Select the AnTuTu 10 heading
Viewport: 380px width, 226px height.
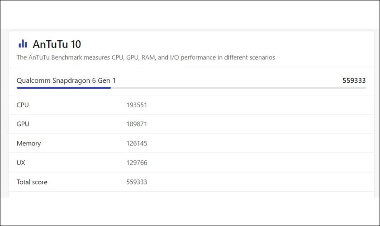coord(57,44)
